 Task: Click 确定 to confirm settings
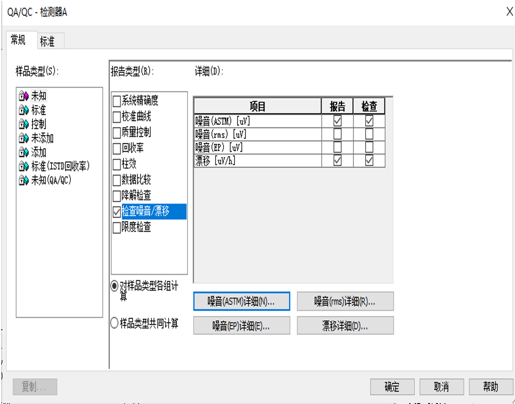(392, 387)
